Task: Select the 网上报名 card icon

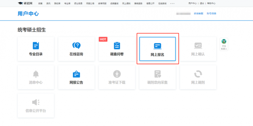Action: click(x=157, y=46)
